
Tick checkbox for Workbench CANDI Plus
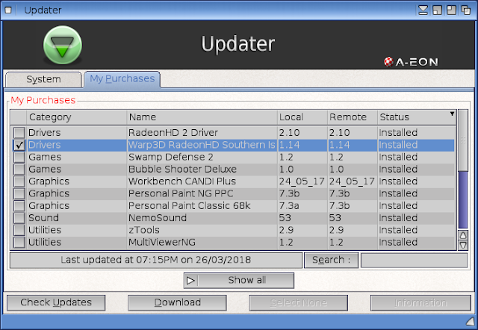[x=19, y=181]
